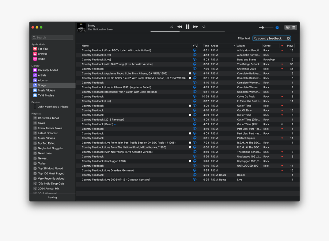Adjust the volume slider
Image resolution: width=329 pixels, height=241 pixels.
(262, 27)
